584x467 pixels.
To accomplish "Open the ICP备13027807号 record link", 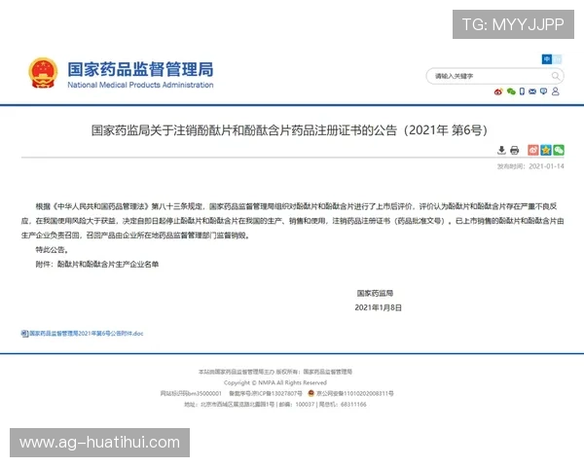I will tap(266, 393).
